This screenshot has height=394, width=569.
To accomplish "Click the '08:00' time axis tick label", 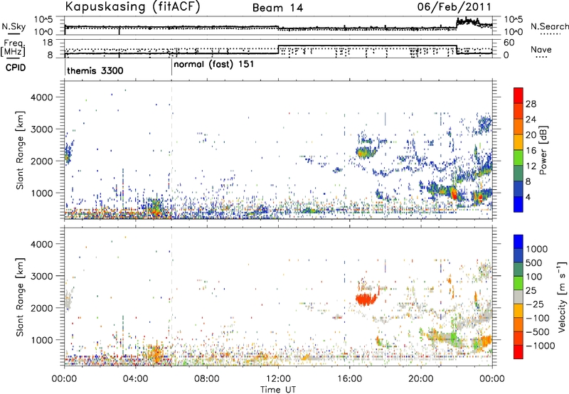I will pyautogui.click(x=207, y=379).
